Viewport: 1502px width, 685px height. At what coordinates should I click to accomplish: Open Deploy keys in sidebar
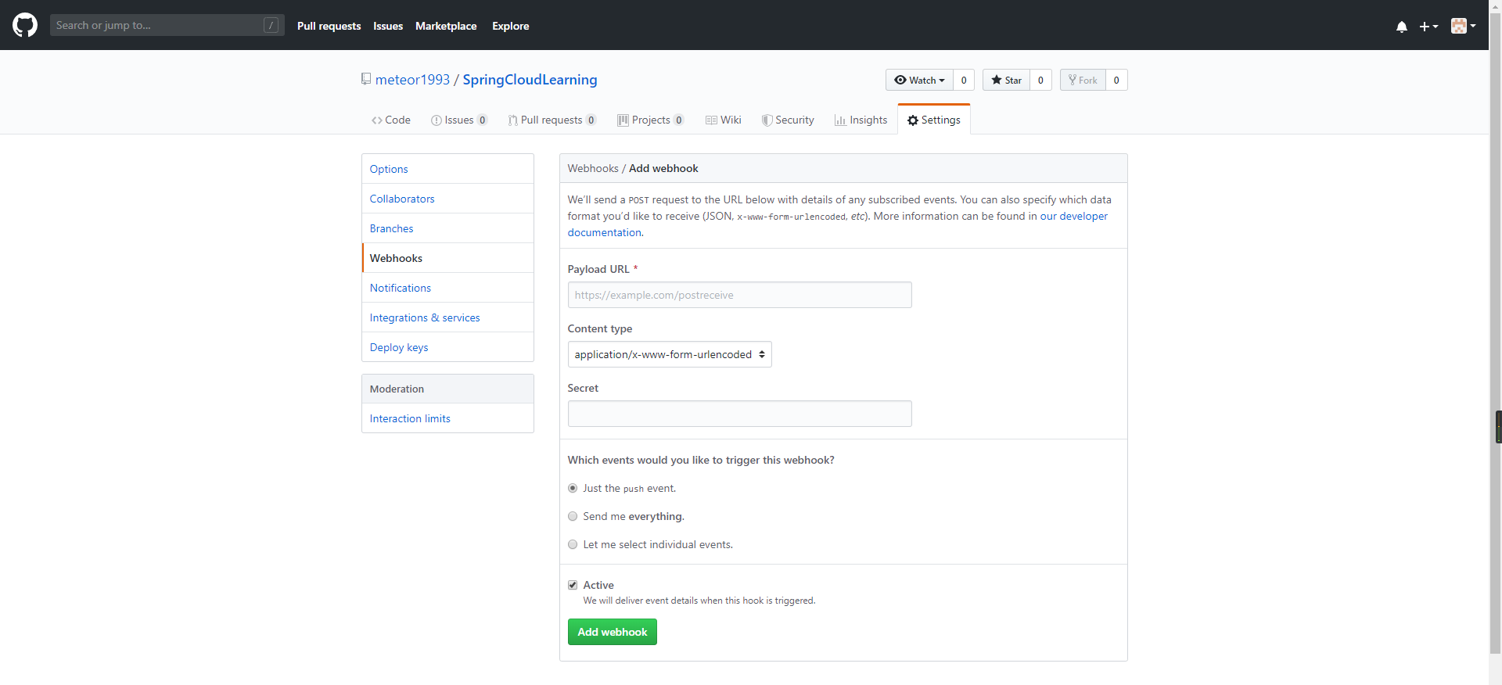399,347
